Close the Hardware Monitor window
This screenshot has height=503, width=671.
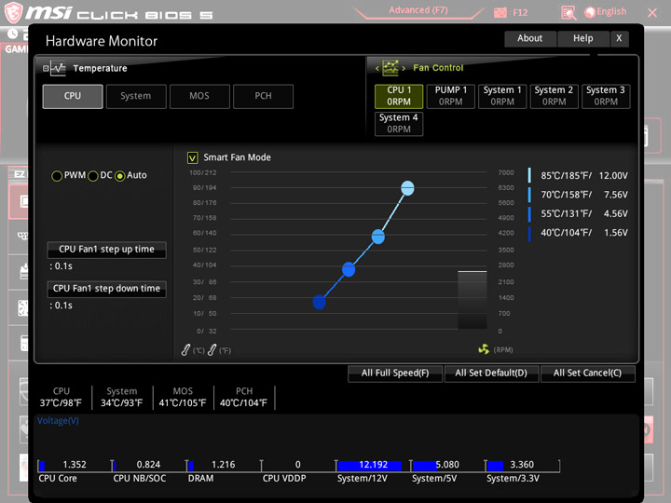(619, 38)
